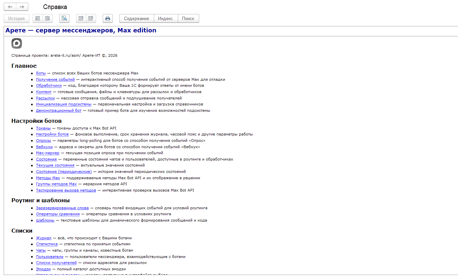This screenshot has width=458, height=278.
Task: Switch to the Содержание tab
Action: pos(136,18)
